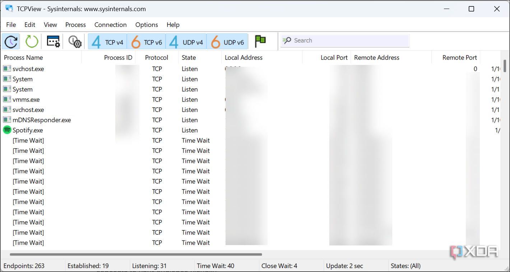Toggle the UDP v6 filter
The width and height of the screenshot is (510, 272).
pyautogui.click(x=227, y=42)
